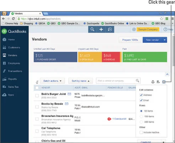Click the QuickBooks logo
This screenshot has width=175, height=143.
[x=14, y=31]
